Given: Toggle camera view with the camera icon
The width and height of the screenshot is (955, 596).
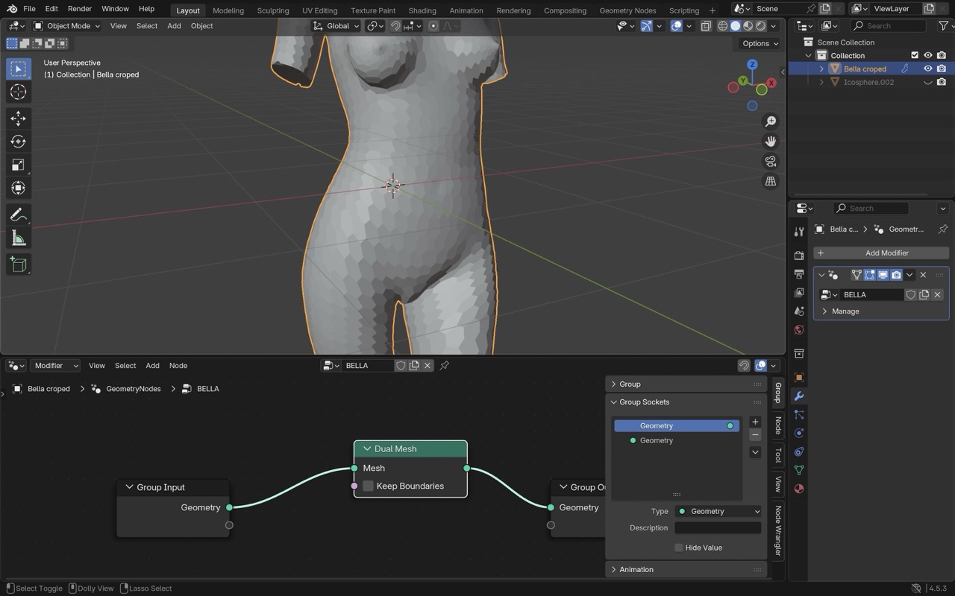Looking at the screenshot, I should (771, 162).
